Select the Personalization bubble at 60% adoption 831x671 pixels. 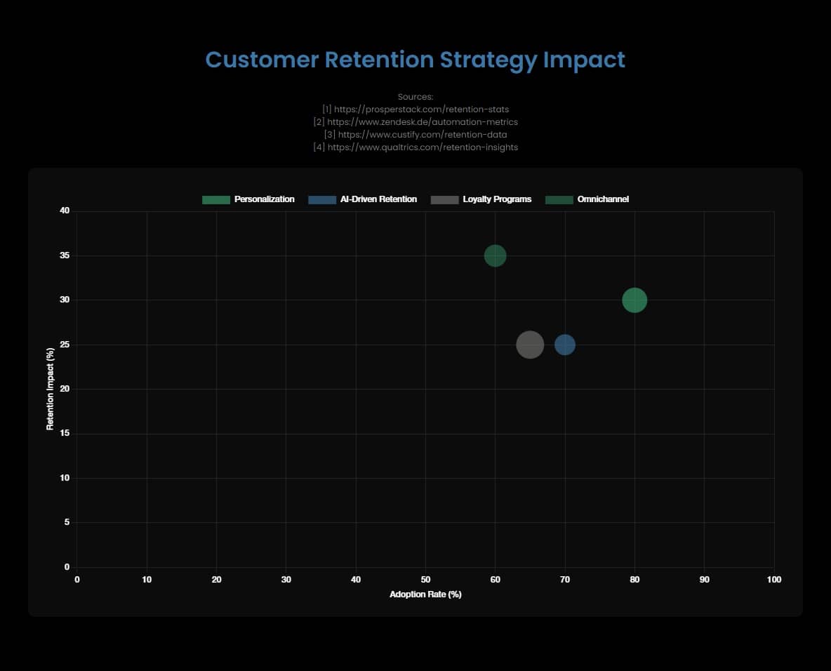(496, 255)
